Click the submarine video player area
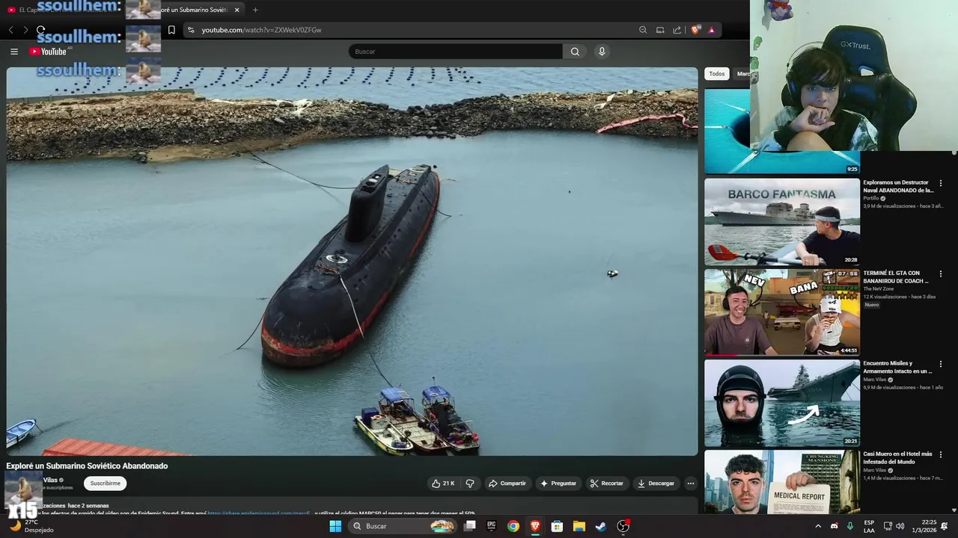 click(x=352, y=262)
